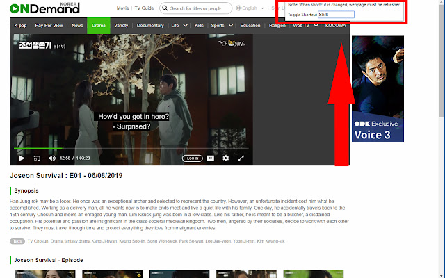Play the video

(22, 158)
